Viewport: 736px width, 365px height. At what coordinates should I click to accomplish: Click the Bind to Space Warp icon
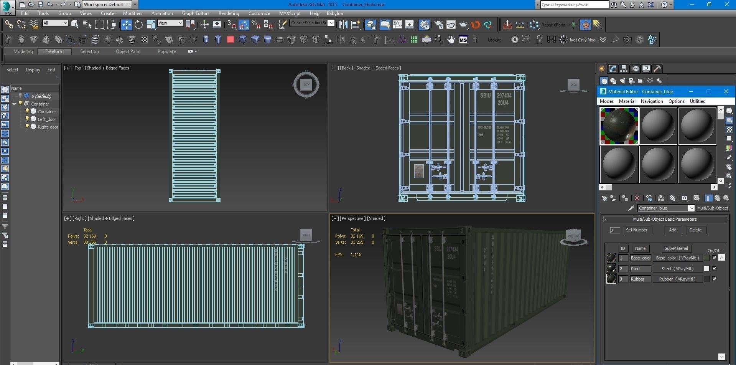34,25
